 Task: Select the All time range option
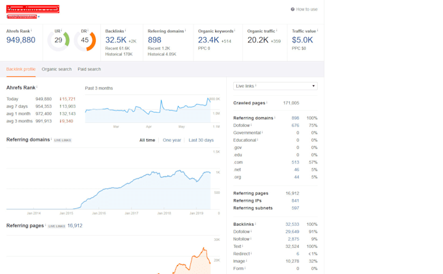point(147,140)
